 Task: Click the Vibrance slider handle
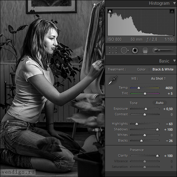pyautogui.click(x=145, y=162)
